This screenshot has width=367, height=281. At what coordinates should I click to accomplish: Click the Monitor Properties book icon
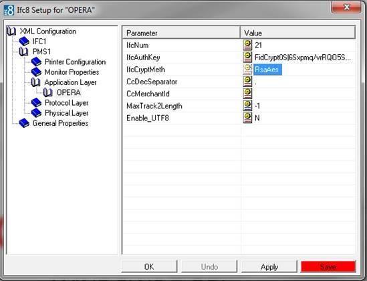point(36,72)
